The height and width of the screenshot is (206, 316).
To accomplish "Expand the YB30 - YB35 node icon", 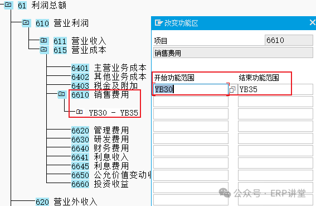I will coord(79,112).
